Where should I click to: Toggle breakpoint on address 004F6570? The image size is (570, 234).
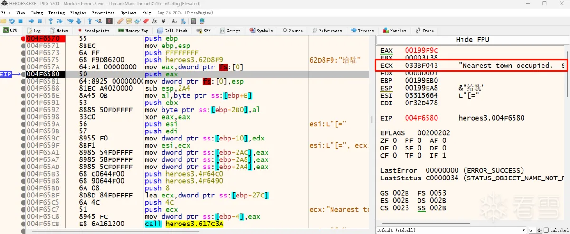click(x=23, y=38)
